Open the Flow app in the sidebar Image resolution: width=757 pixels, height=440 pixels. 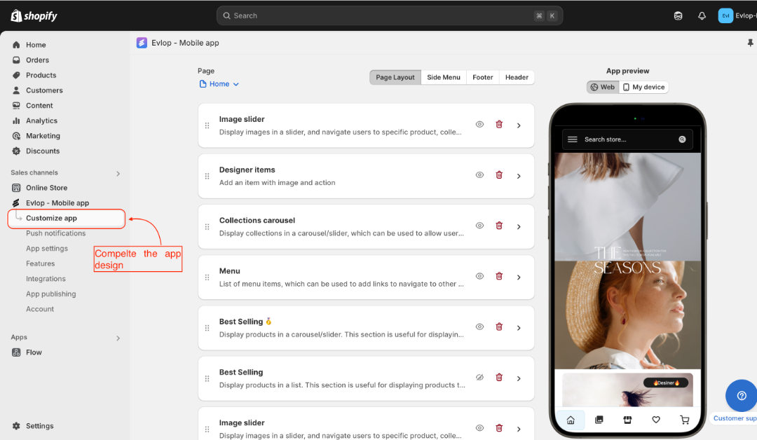tap(33, 352)
